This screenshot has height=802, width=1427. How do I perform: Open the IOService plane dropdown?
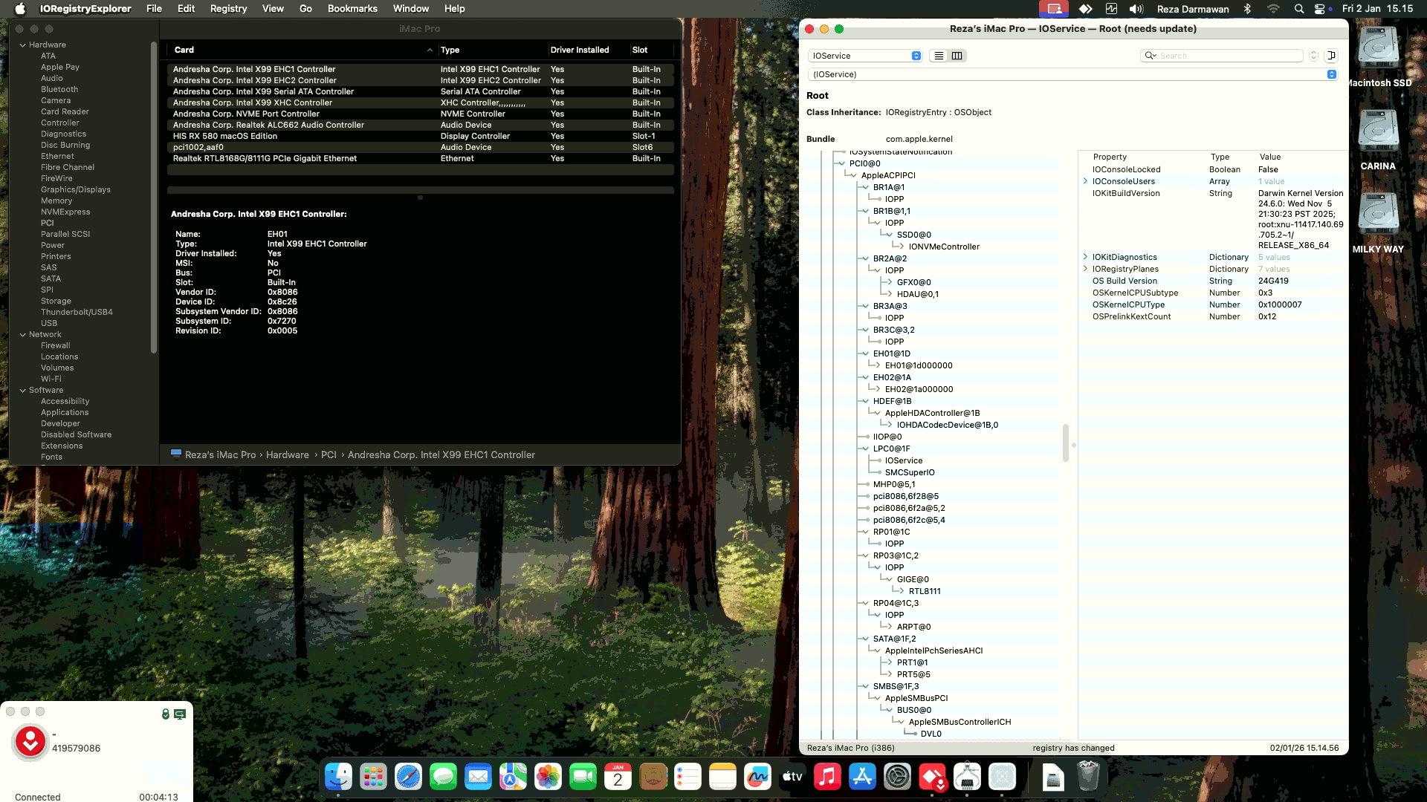pyautogui.click(x=865, y=56)
